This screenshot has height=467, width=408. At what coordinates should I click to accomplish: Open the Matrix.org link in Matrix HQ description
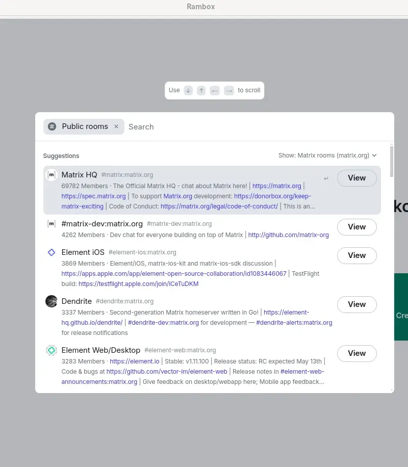point(177,196)
